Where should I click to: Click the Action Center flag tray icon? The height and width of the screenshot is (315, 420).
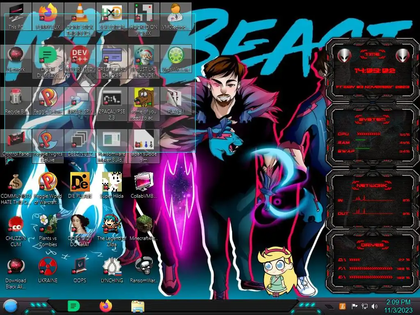coord(354,306)
